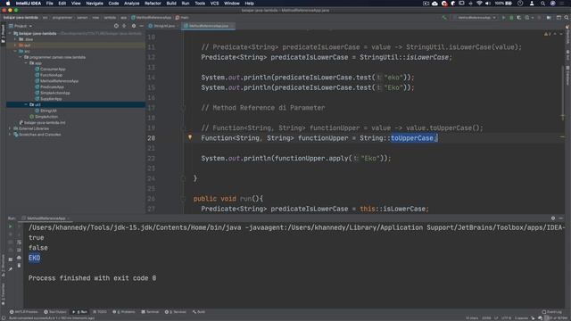Open the VCS menu

(214, 4)
